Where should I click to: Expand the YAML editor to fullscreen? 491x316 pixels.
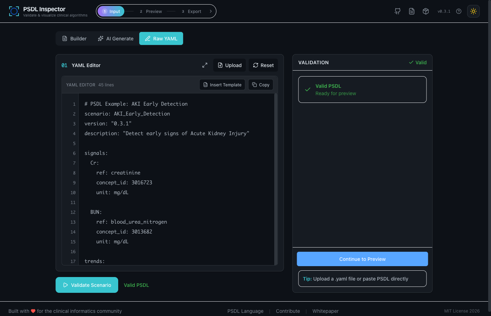(x=205, y=65)
